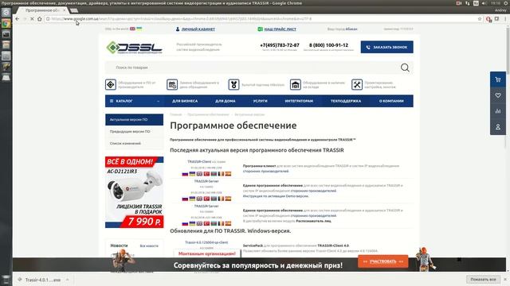Open О компании menu
Screen dimensions: 510x286
point(391,101)
